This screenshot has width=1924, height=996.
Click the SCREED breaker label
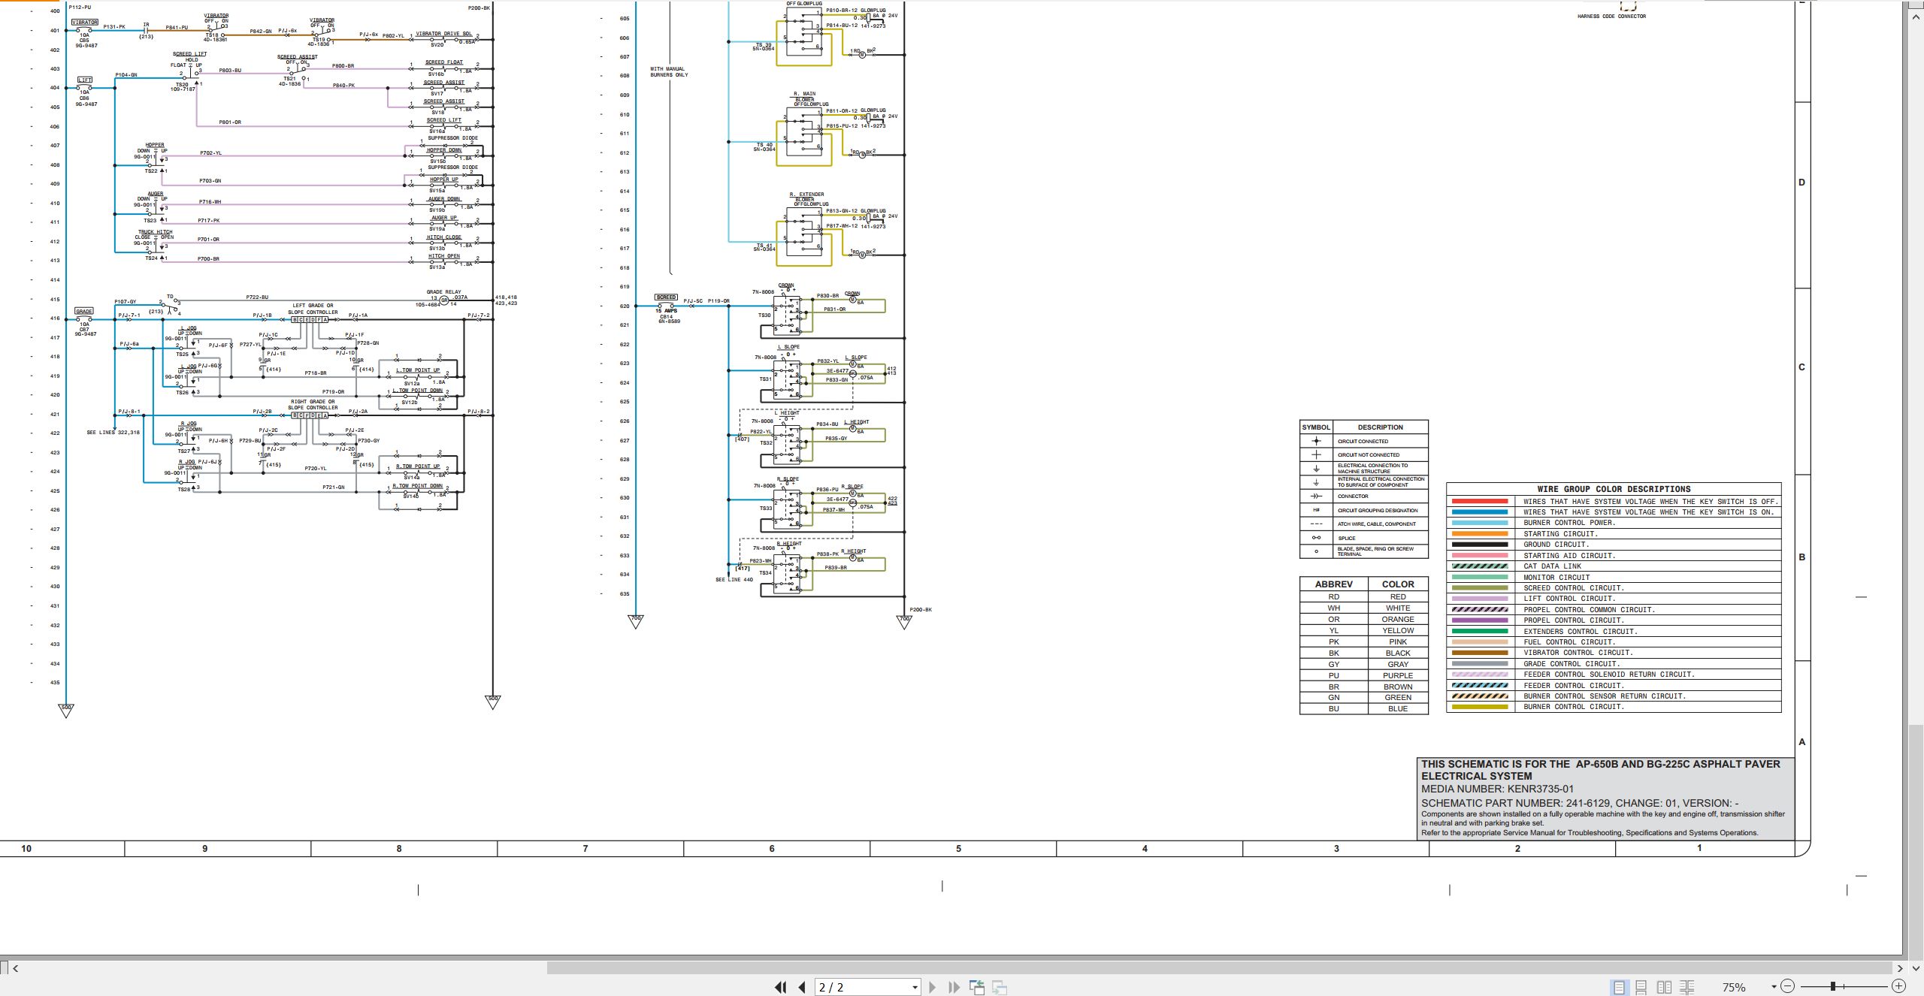(666, 297)
